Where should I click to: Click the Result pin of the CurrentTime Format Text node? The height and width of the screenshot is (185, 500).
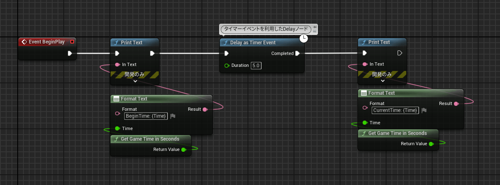pyautogui.click(x=456, y=103)
